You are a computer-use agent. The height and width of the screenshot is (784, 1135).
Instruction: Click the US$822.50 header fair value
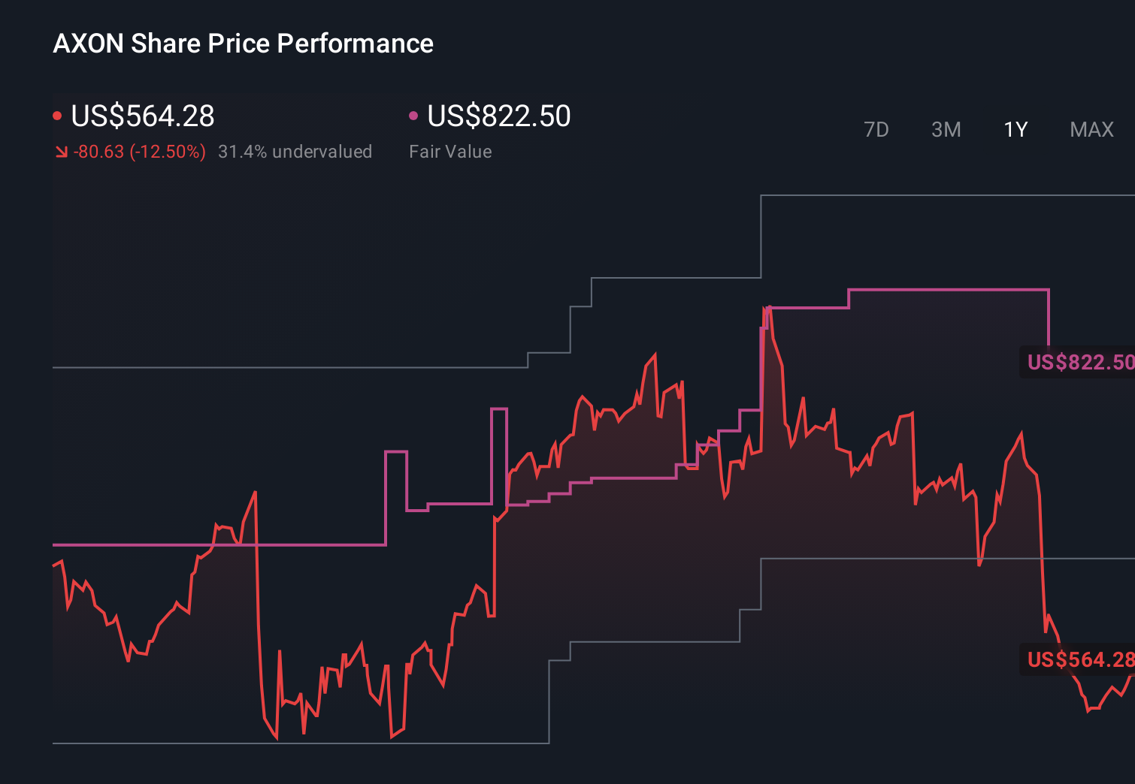click(x=498, y=116)
